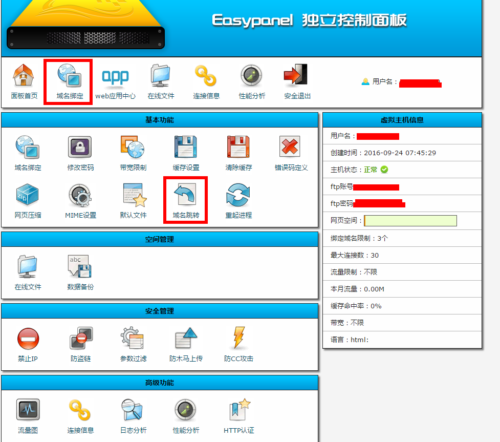Open the 默认文件 star document icon

click(x=135, y=195)
